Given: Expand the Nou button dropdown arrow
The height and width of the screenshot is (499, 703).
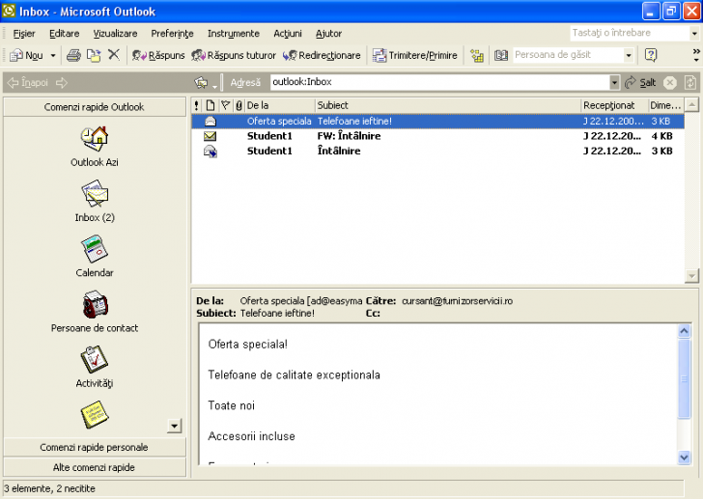Looking at the screenshot, I should tap(52, 56).
